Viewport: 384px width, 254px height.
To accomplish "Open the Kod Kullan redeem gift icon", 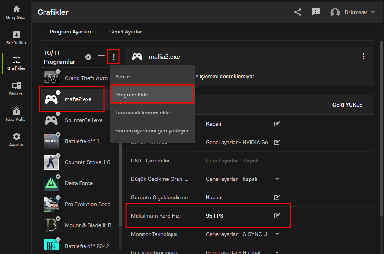I will (x=17, y=111).
